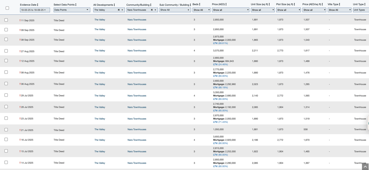Jump back to top with the up-arrow button
Image resolution: width=369 pixels, height=170 pixels.
[365, 167]
